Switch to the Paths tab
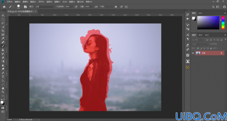 tap(207, 35)
